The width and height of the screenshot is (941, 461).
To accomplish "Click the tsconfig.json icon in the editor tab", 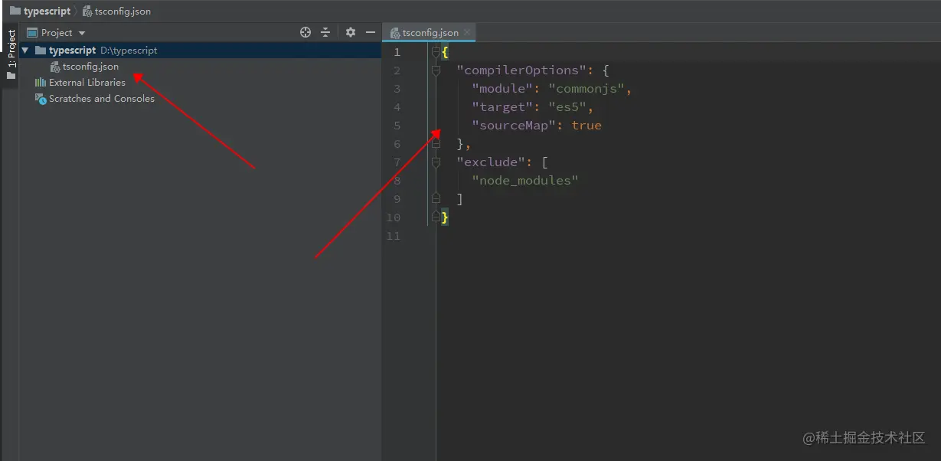I will click(394, 33).
